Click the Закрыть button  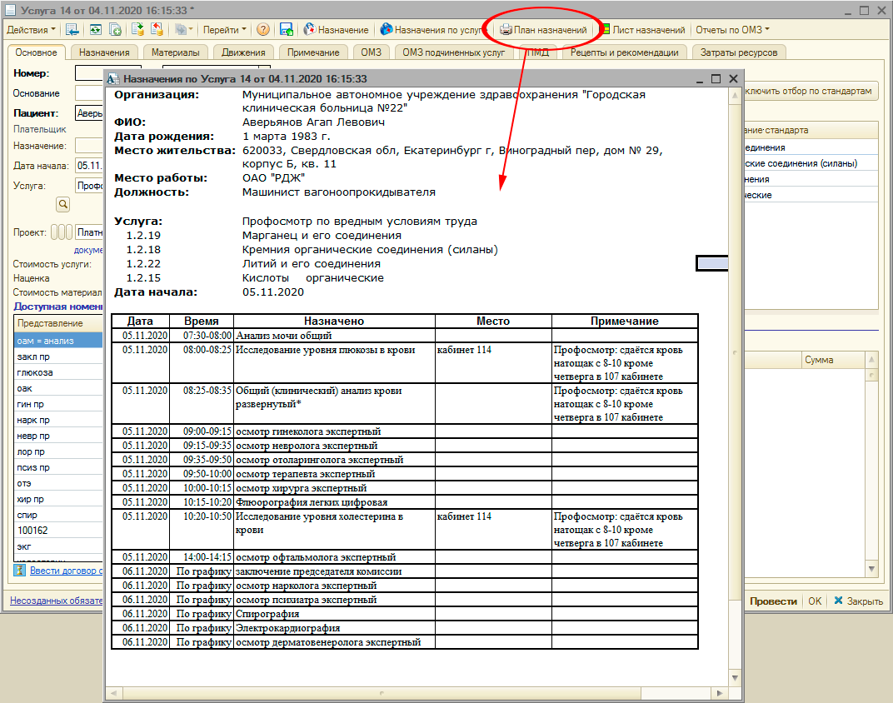[857, 601]
